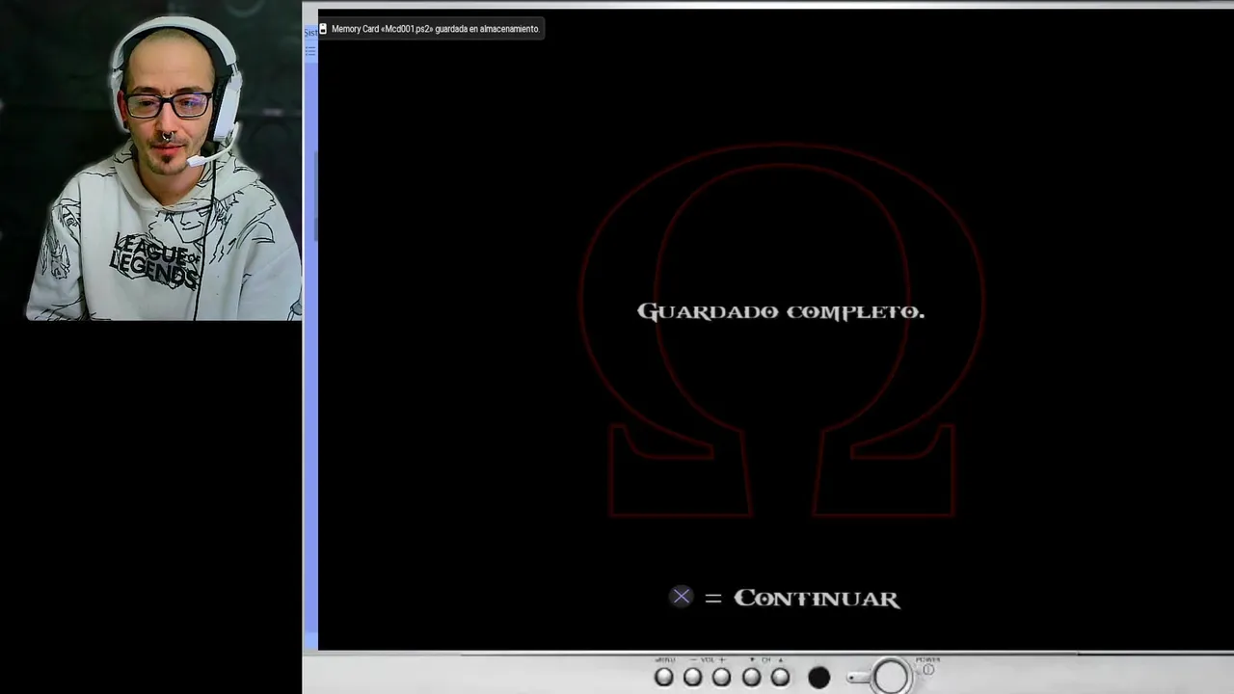
Task: Click the TV volume plus button
Action: (721, 678)
